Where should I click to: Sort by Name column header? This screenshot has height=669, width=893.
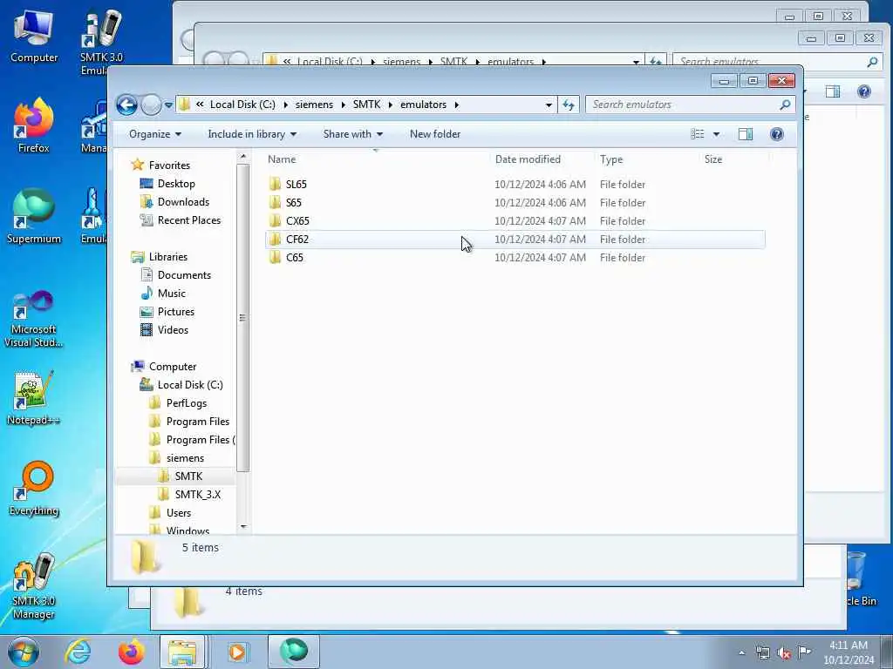click(376, 159)
